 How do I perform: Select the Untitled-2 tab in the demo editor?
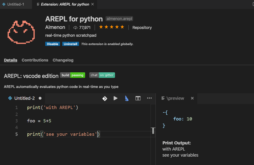coord(25,98)
